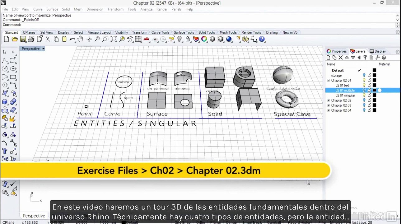Click the blue sphere Render icon
Image resolution: width=401 pixels, height=224 pixels.
(229, 39)
